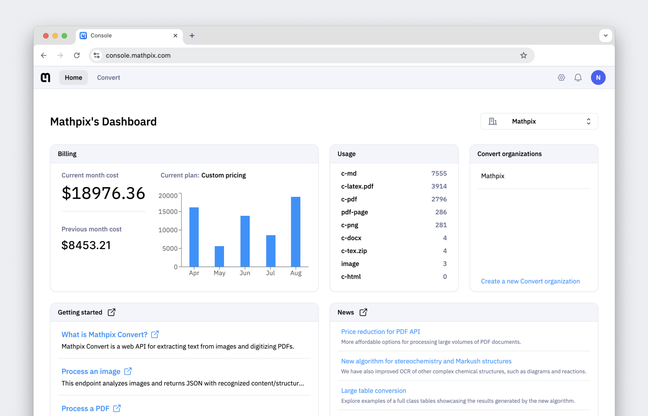Click the Usage panel heading

coord(346,154)
